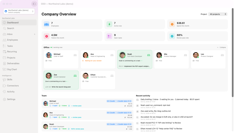Click Noah's Claude model badge in Team
This screenshot has height=133, width=234.
point(119,124)
